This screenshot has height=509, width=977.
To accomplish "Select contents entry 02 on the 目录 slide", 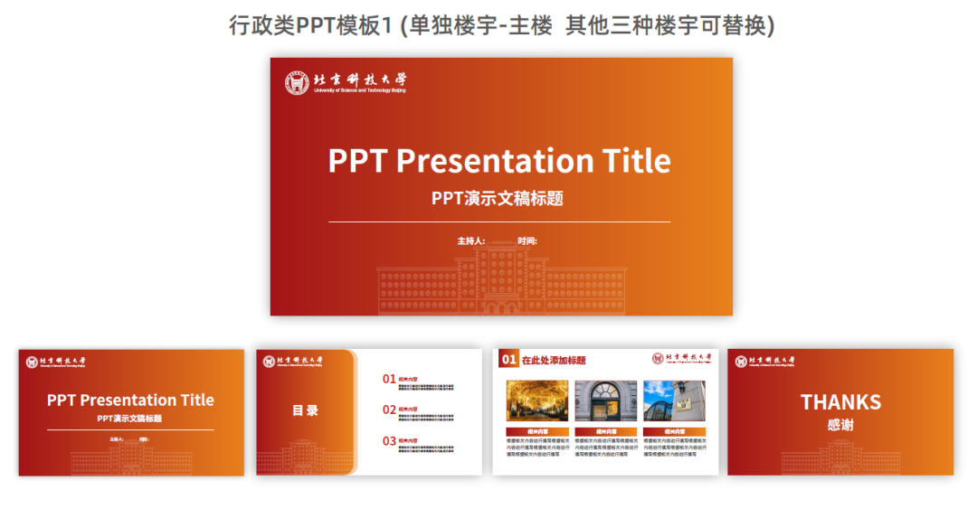I will pos(418,413).
